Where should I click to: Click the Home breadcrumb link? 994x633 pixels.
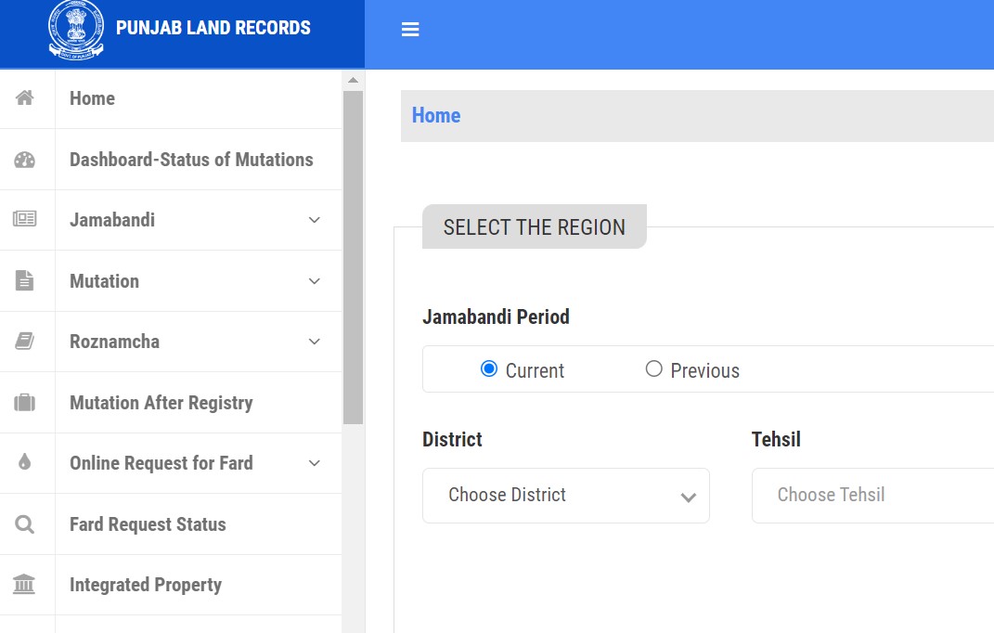pos(435,115)
